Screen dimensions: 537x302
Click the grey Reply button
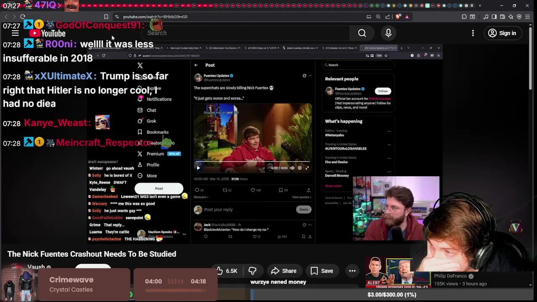coord(304,210)
